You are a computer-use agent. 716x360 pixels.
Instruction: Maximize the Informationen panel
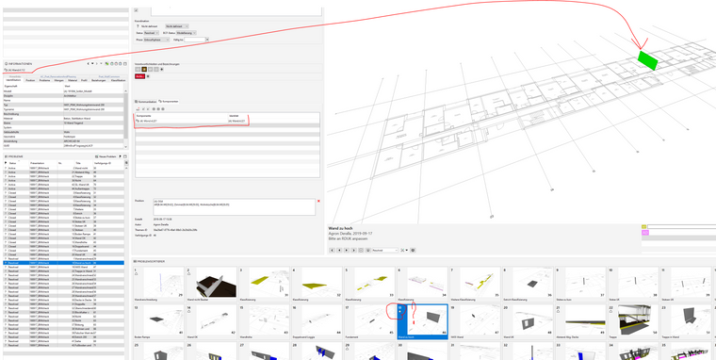(x=125, y=63)
